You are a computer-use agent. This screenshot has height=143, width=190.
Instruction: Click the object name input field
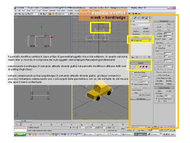click(140, 21)
